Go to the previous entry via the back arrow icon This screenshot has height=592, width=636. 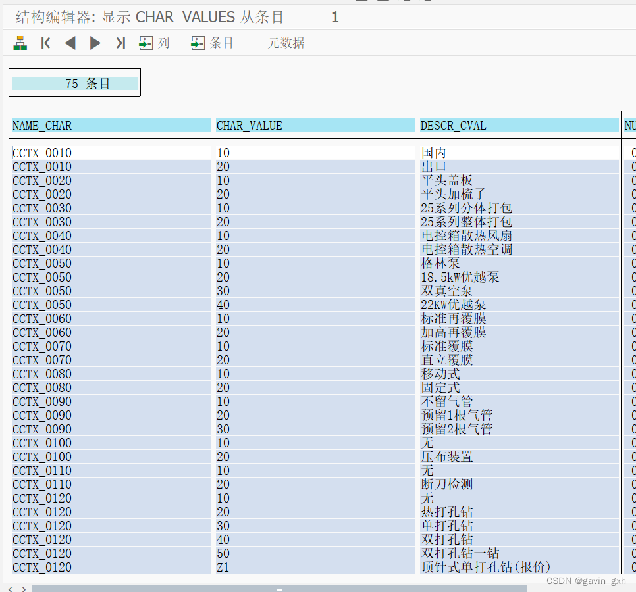pyautogui.click(x=70, y=42)
